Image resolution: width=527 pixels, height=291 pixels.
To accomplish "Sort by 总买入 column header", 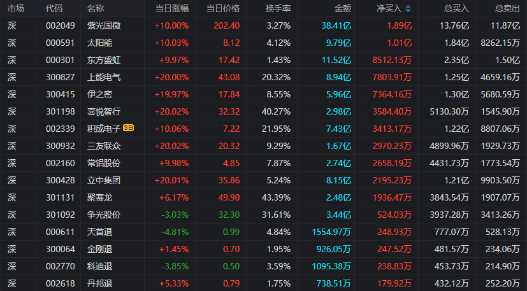I will point(456,8).
